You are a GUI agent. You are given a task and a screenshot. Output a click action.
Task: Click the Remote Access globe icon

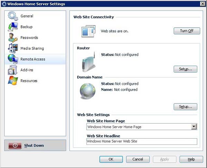tap(13, 59)
